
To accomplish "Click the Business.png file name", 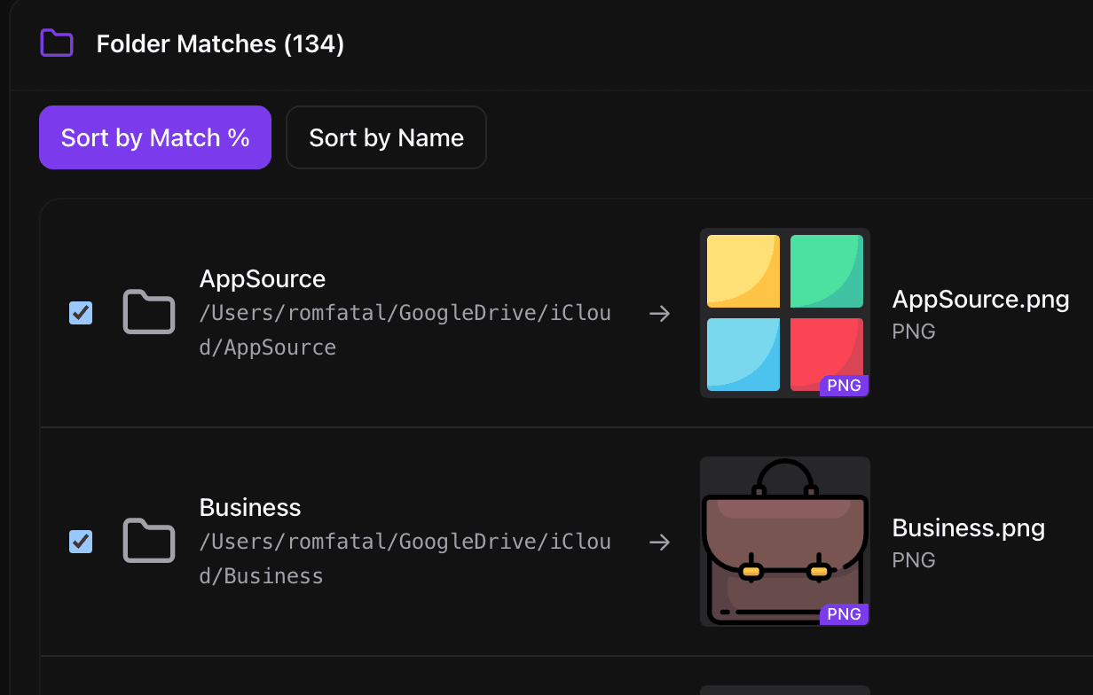I will [968, 528].
